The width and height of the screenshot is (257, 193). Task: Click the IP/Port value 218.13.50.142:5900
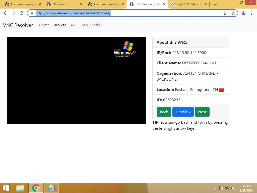[189, 53]
